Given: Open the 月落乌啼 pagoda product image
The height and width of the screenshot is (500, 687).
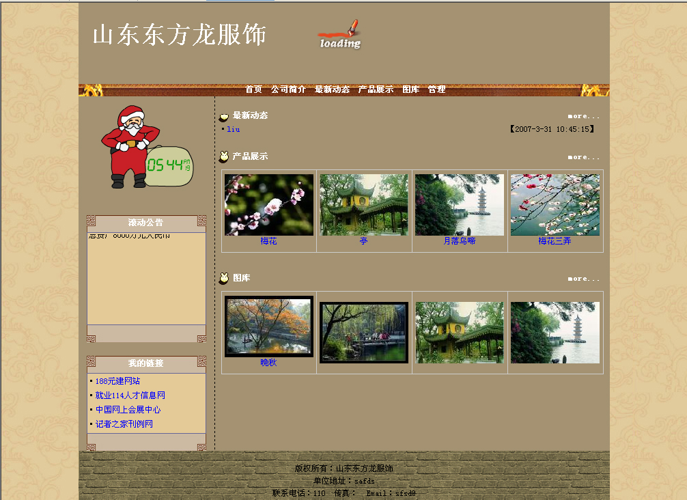Looking at the screenshot, I should pyautogui.click(x=460, y=205).
